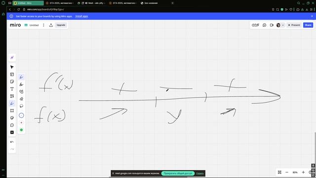Select the red pen color preset
The image size is (316, 178).
point(21,123)
